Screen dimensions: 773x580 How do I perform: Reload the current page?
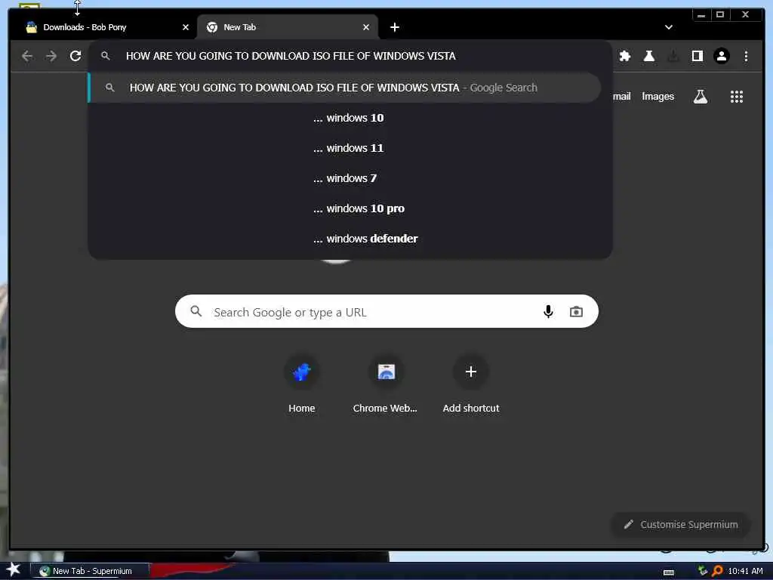tap(75, 56)
